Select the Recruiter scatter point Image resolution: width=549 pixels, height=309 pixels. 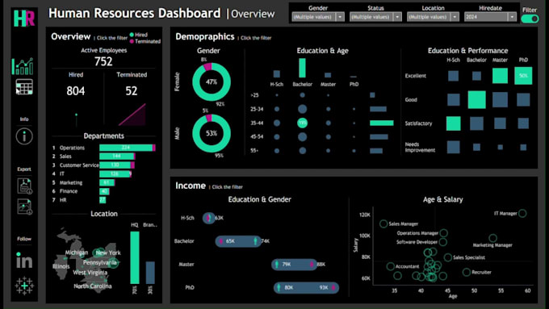click(467, 272)
